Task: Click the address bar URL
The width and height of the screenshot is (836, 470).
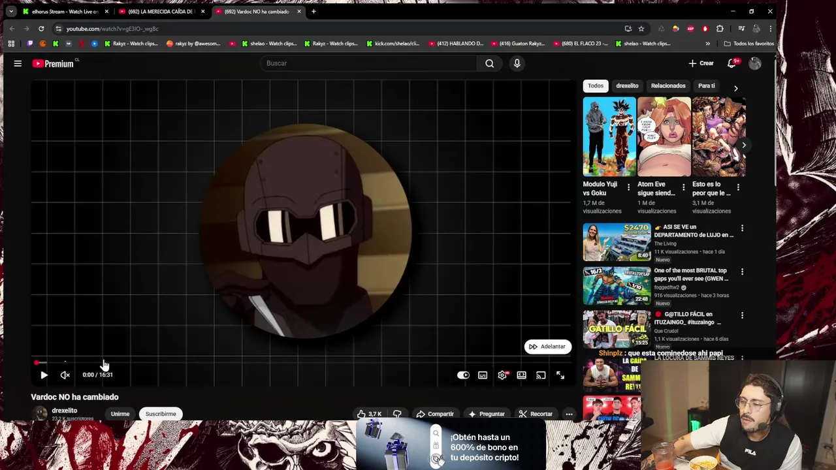Action: click(x=112, y=29)
